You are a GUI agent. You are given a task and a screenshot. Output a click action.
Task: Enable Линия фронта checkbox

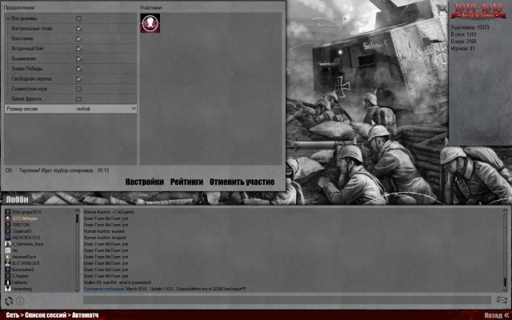coord(78,99)
